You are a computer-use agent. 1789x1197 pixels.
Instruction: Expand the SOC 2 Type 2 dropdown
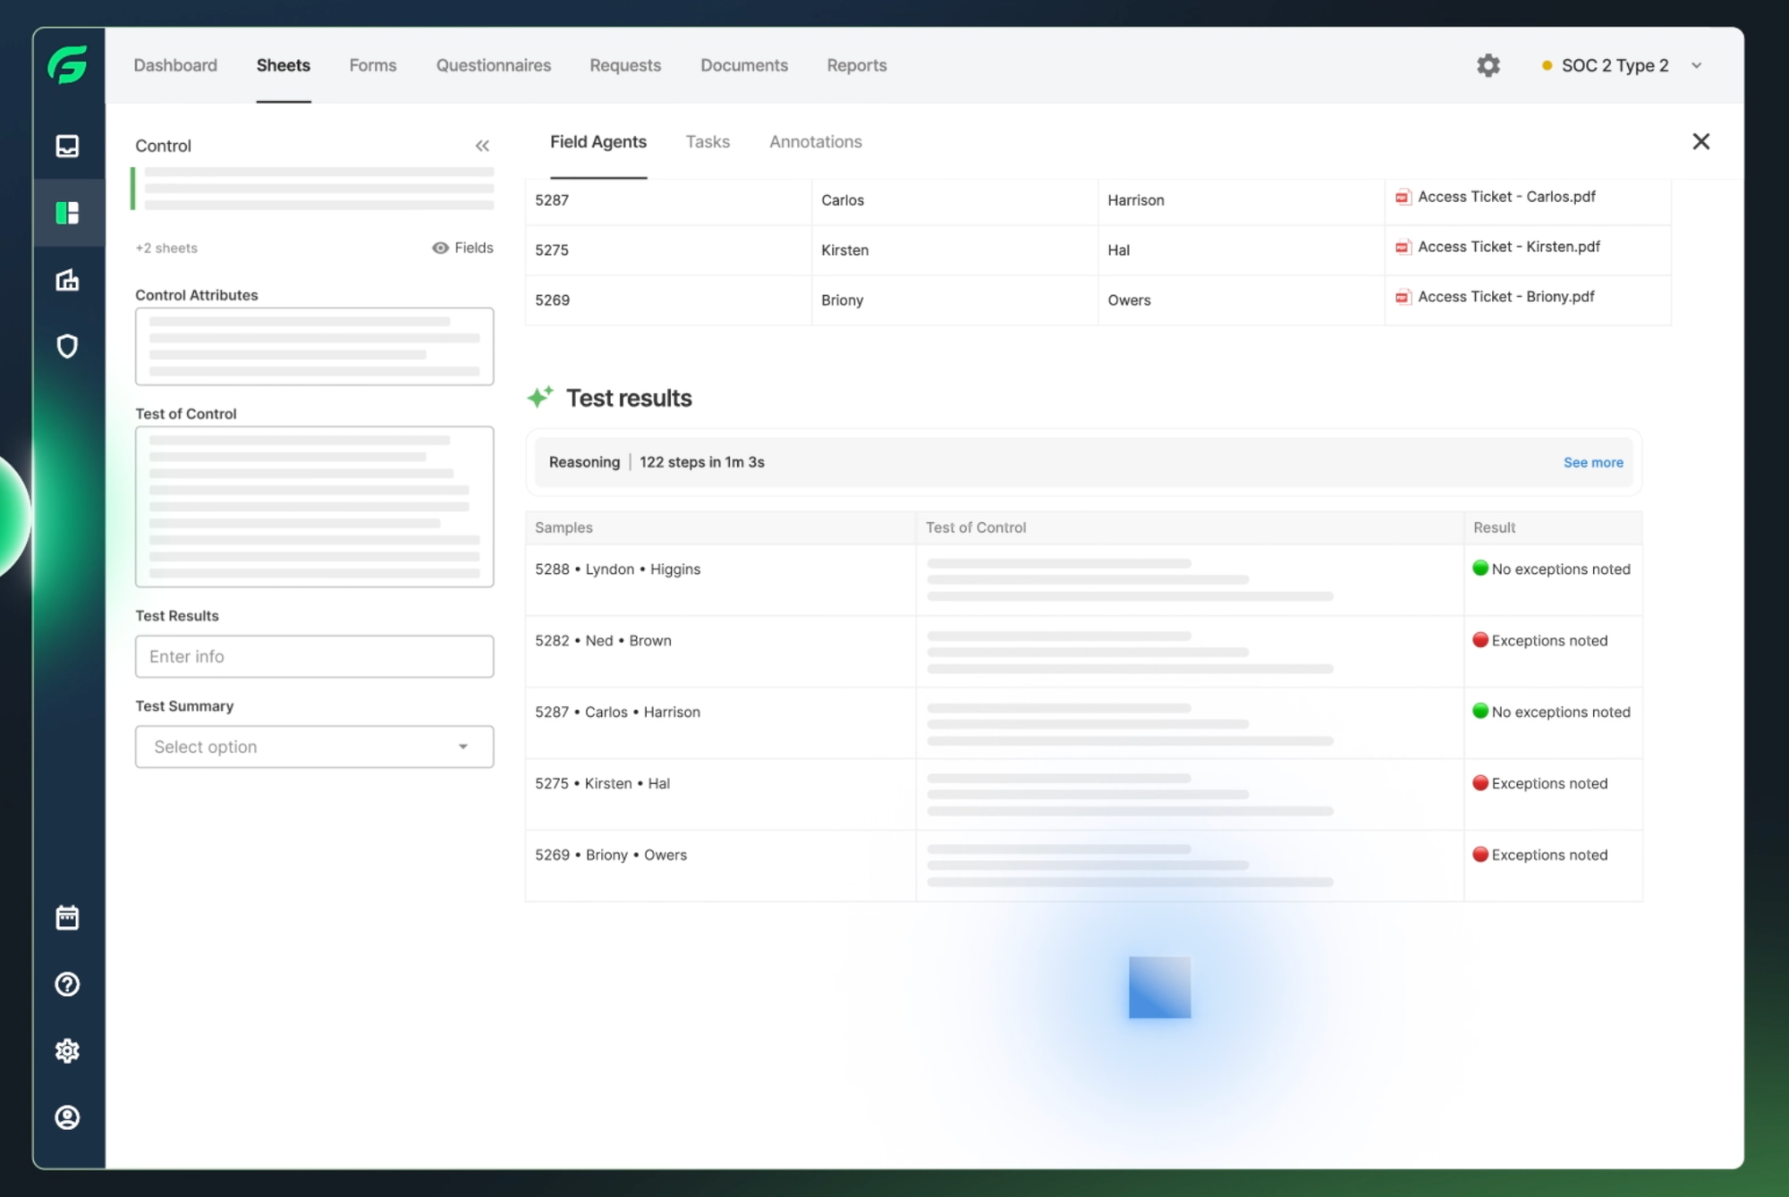coord(1696,65)
